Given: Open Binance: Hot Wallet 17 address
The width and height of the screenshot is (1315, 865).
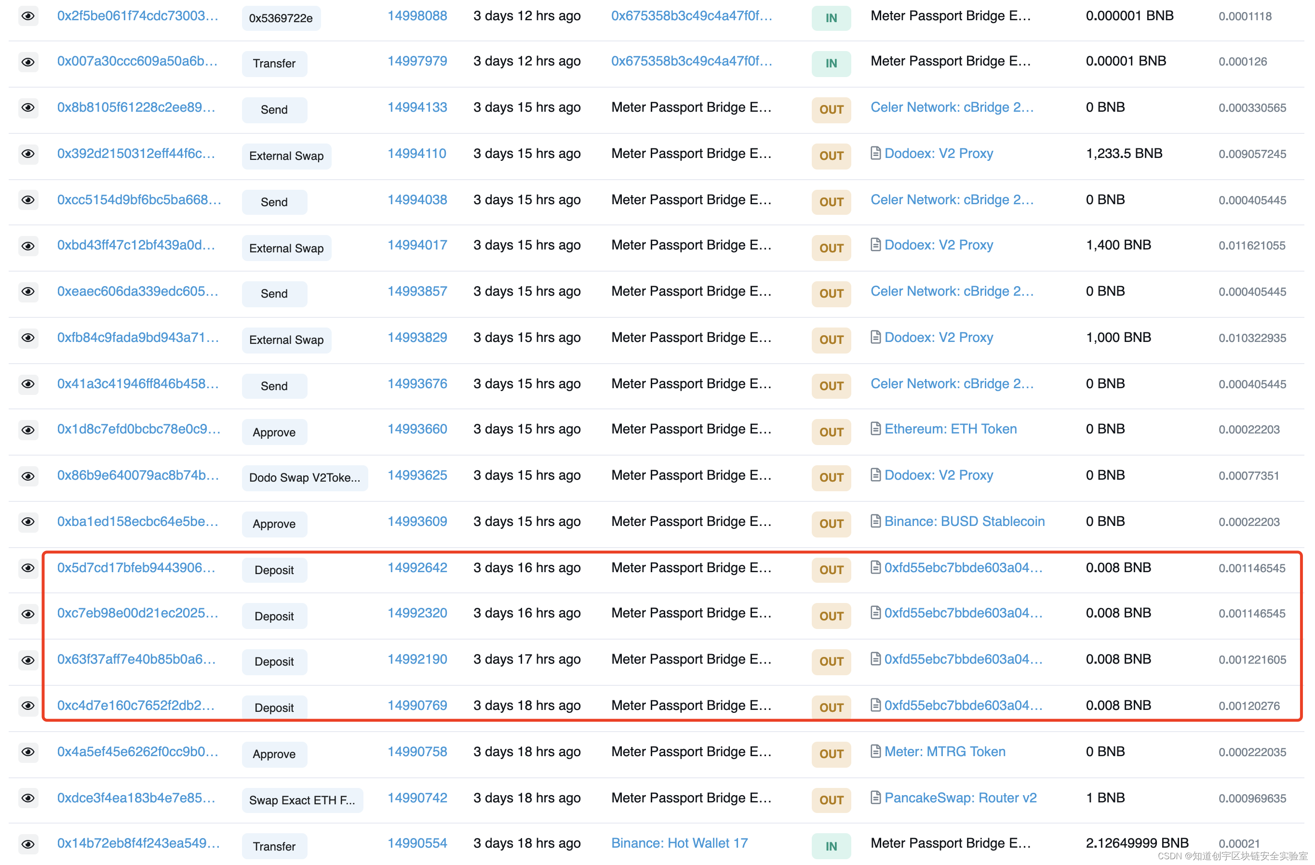Looking at the screenshot, I should coord(679,843).
